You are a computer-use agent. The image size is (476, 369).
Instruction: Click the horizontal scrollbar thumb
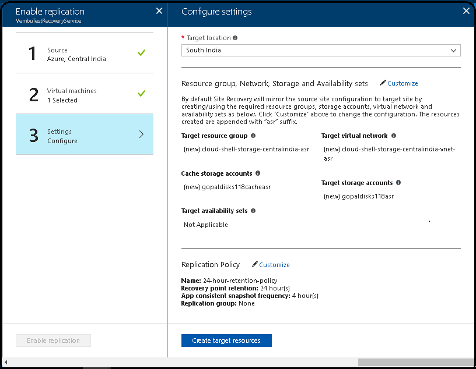pos(416,362)
